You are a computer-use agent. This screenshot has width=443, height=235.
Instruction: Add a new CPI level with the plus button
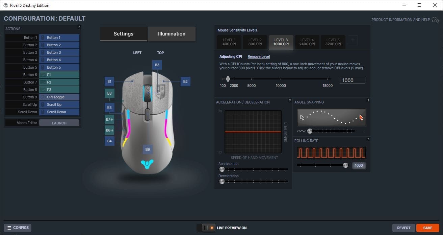(353, 40)
